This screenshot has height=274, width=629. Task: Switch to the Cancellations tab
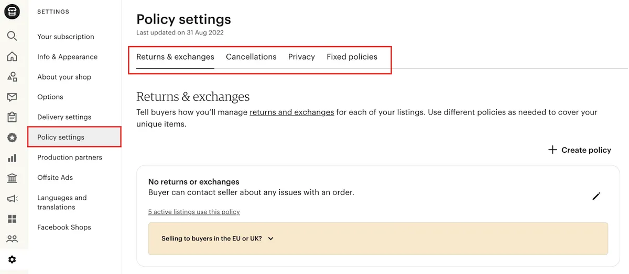pyautogui.click(x=251, y=57)
